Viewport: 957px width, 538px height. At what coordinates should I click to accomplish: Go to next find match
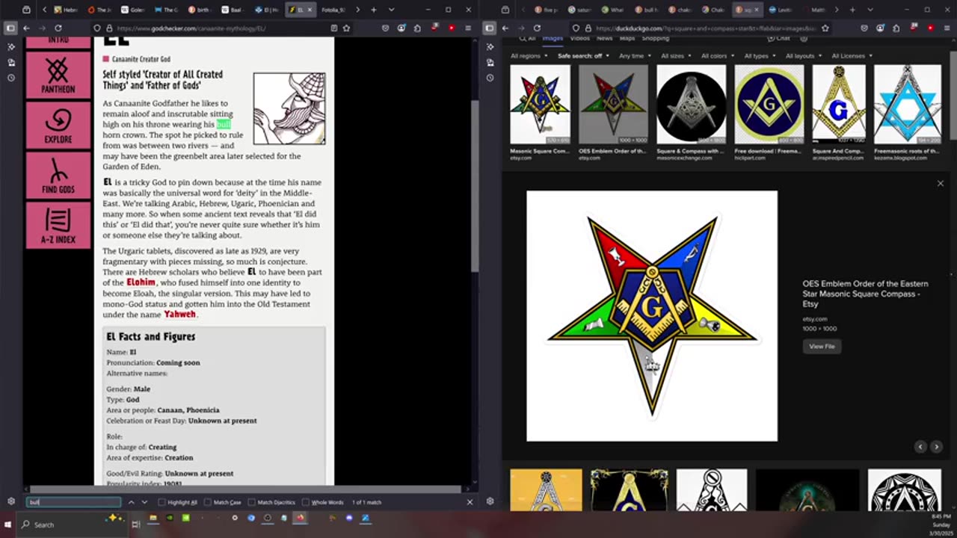coord(144,502)
